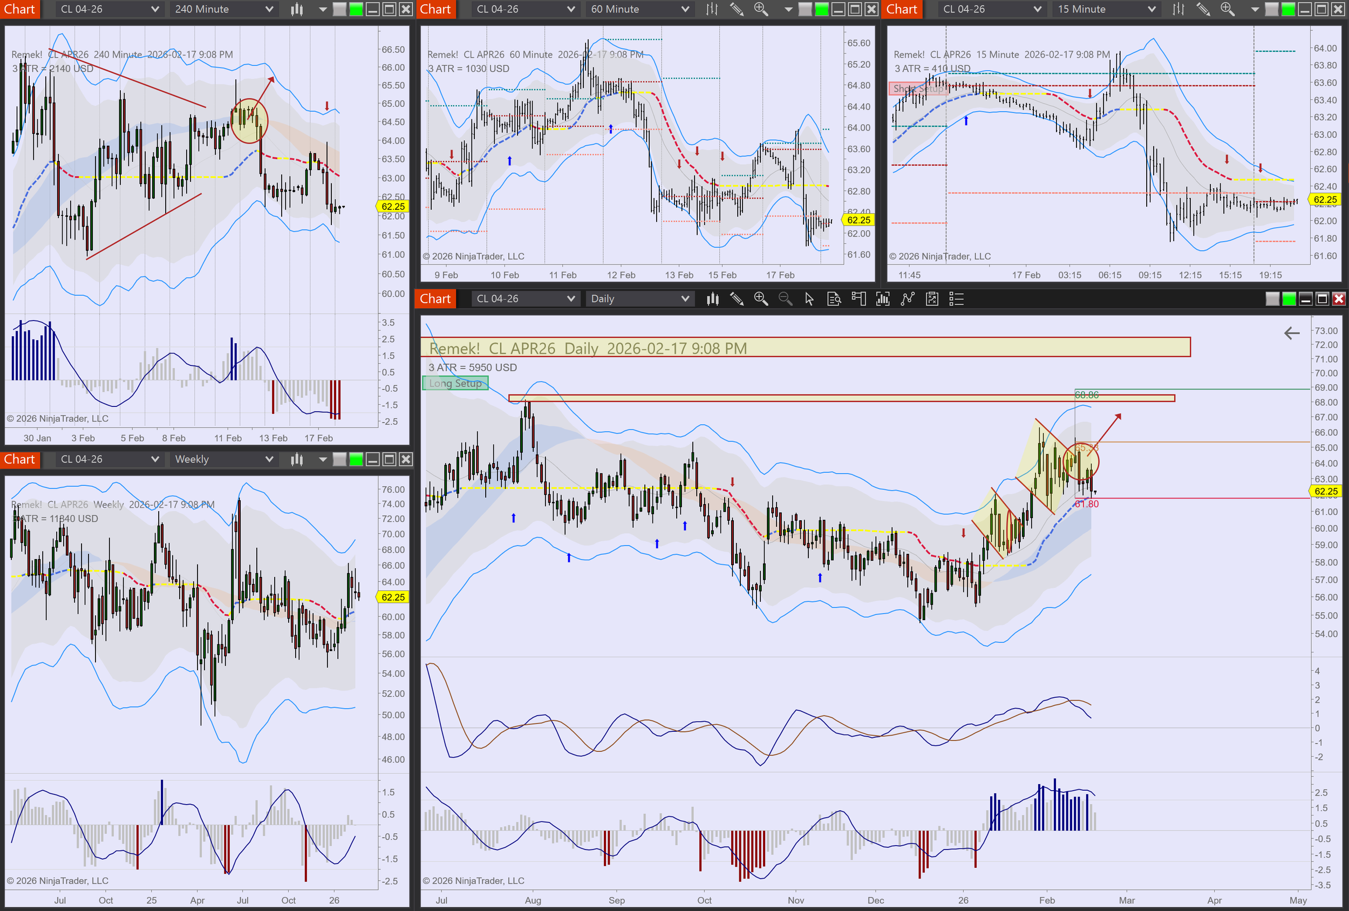This screenshot has width=1349, height=911.
Task: Click Chart menu tab of Daily window
Action: click(435, 299)
